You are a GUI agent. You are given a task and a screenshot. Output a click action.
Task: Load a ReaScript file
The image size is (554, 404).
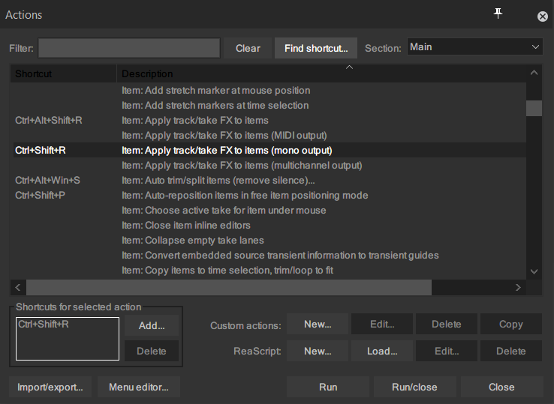[382, 351]
